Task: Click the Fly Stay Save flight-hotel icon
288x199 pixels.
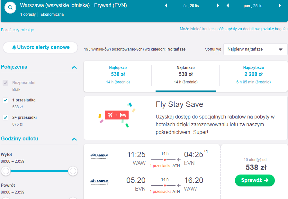Action: [x=117, y=115]
